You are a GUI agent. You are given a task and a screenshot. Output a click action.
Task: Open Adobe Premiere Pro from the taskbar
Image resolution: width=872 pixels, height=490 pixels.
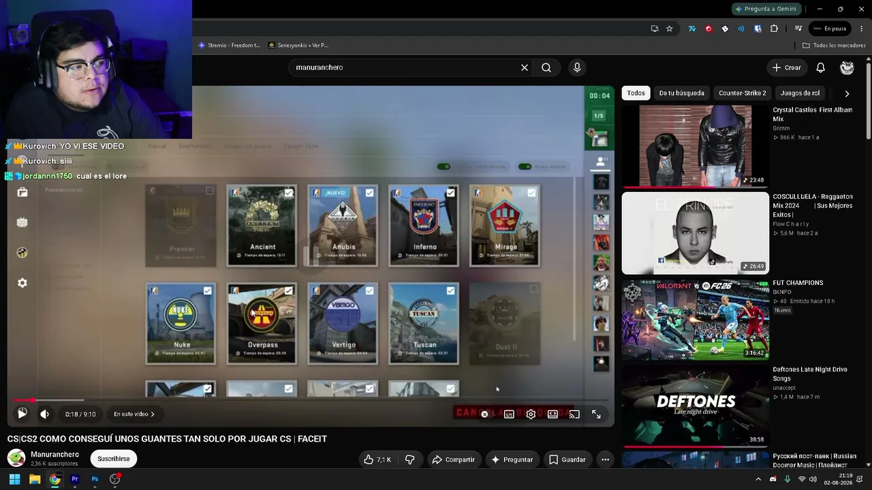click(75, 479)
